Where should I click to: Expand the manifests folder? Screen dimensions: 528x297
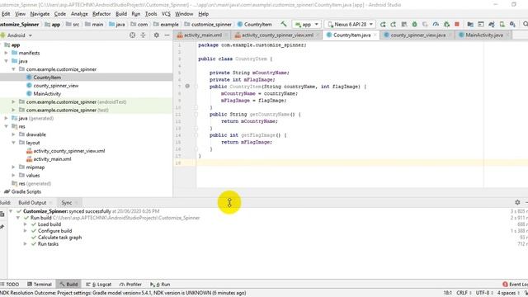[x=6, y=53]
